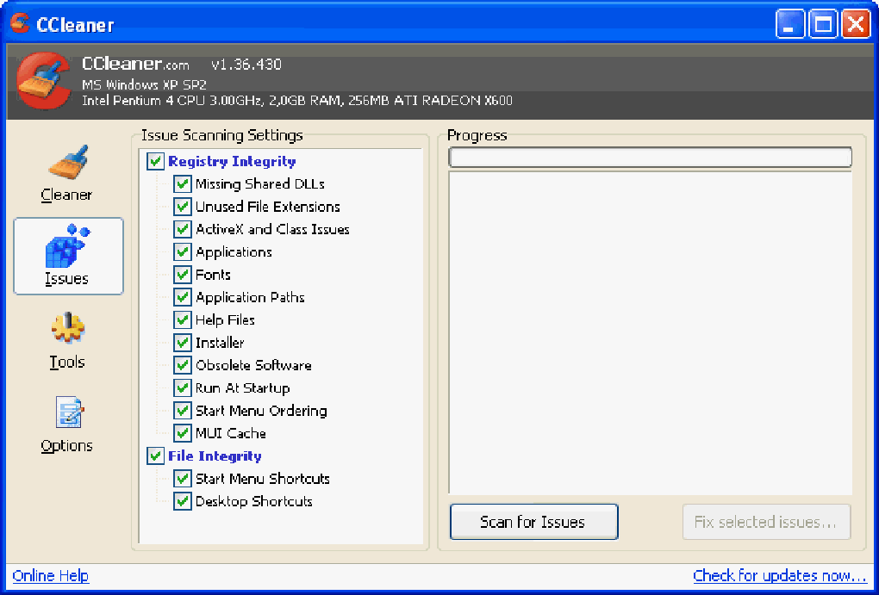
Task: Toggle Unused File Extensions checkbox
Action: 182,207
